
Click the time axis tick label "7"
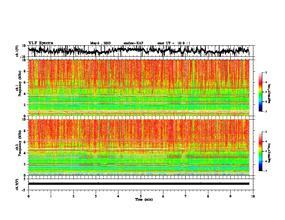(x=186, y=196)
